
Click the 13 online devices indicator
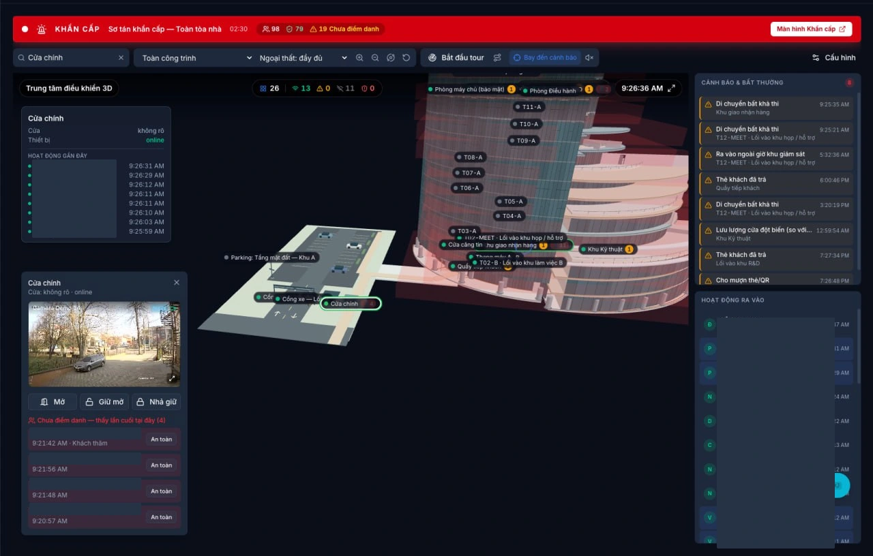pyautogui.click(x=301, y=89)
